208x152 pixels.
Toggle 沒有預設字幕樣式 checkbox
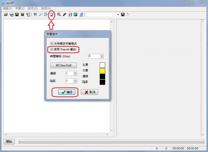click(x=52, y=43)
